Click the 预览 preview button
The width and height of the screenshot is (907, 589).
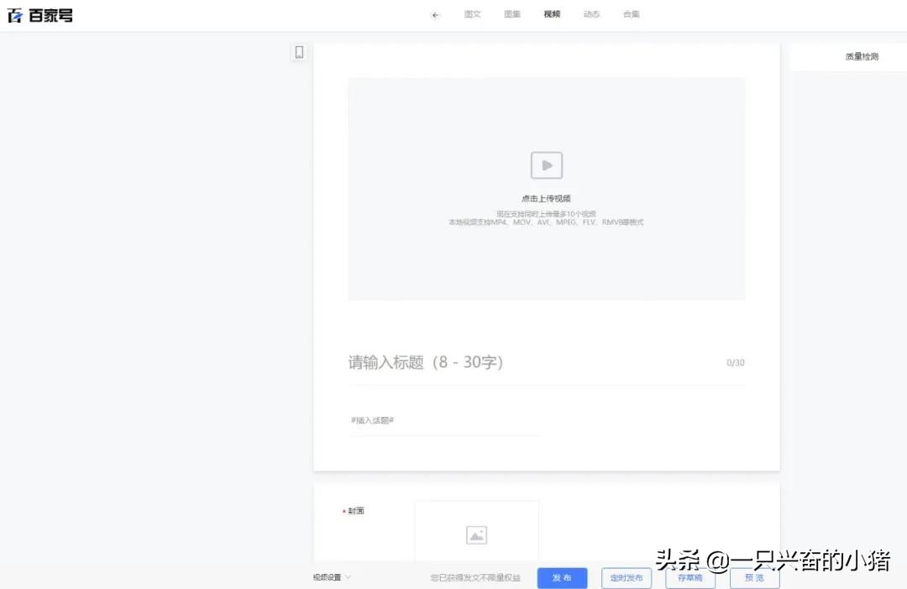[x=753, y=578]
